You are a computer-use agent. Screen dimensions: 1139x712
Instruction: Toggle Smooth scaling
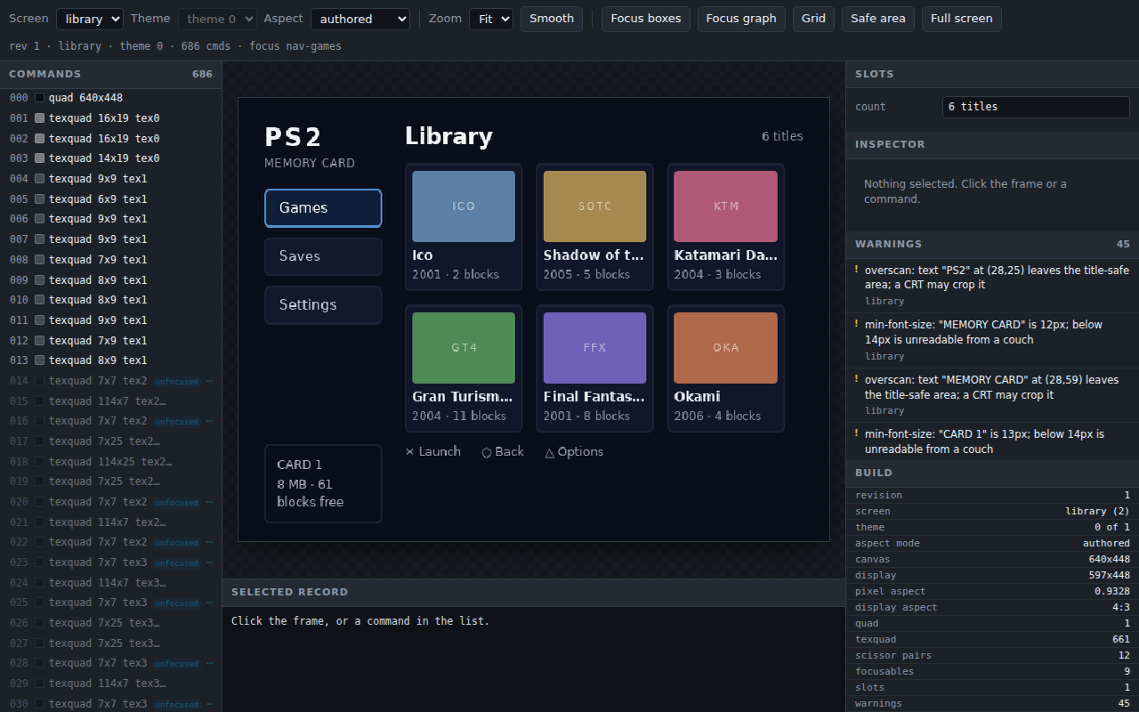pos(552,19)
